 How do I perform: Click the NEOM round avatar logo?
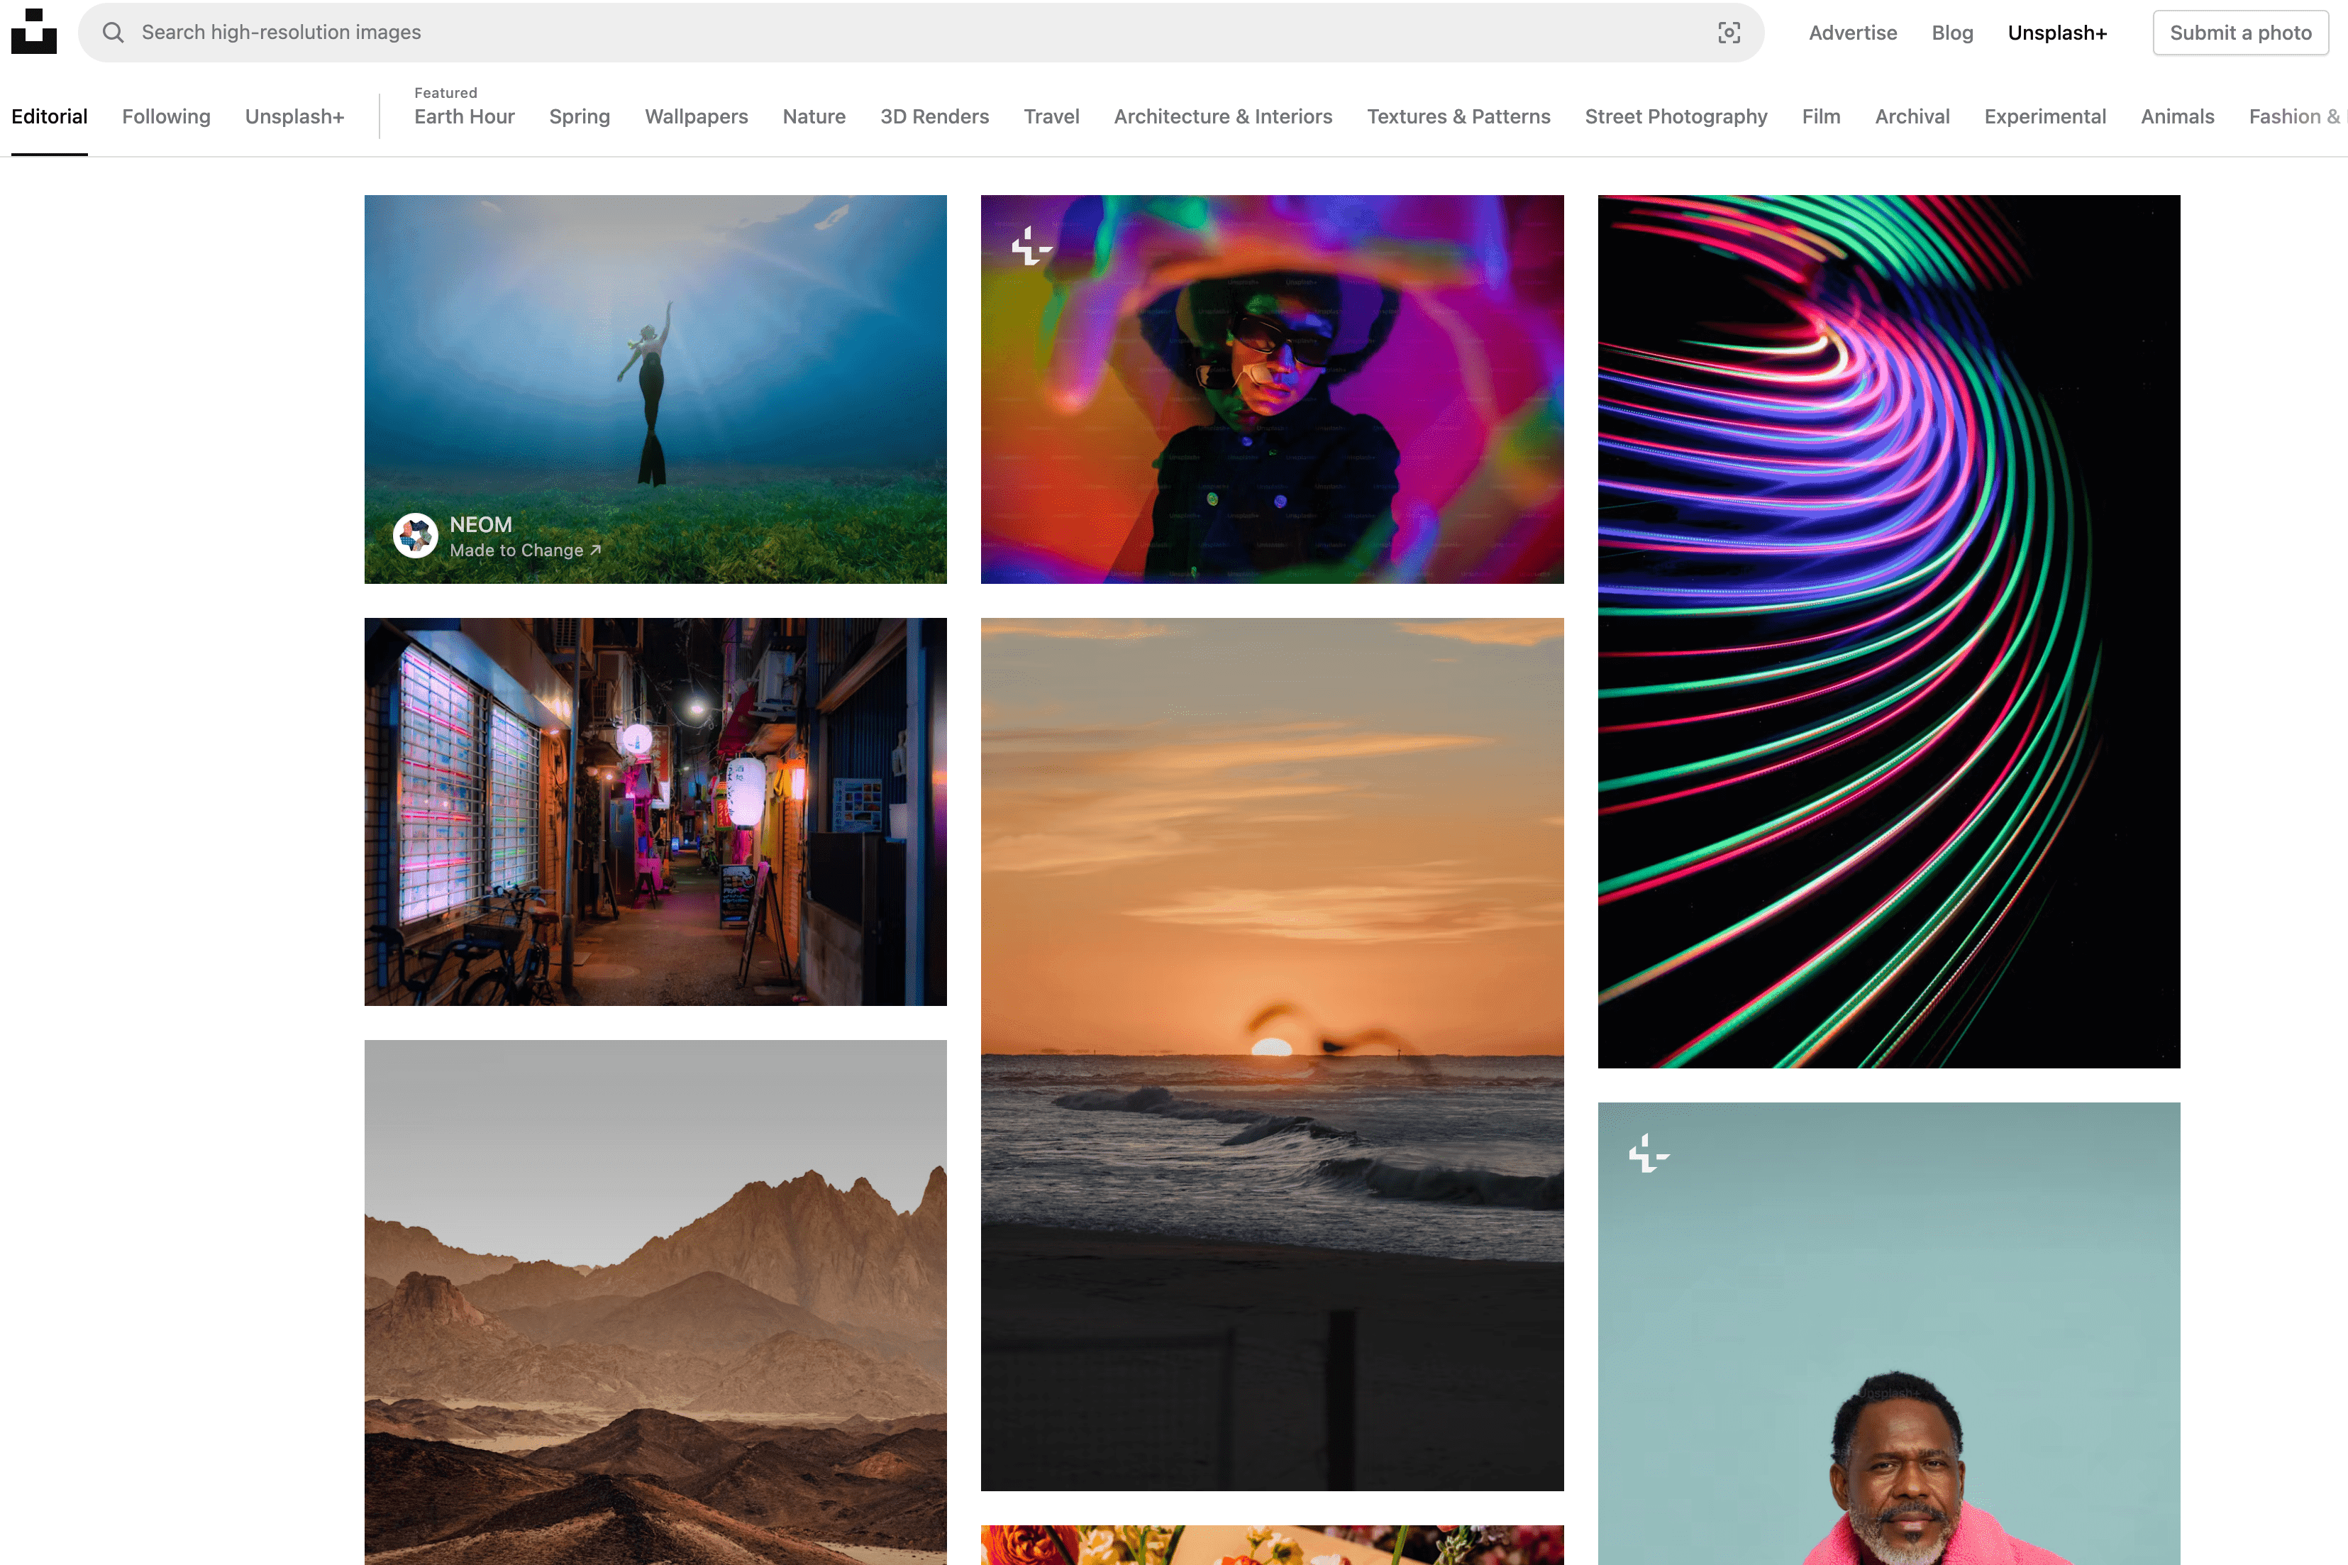415,536
